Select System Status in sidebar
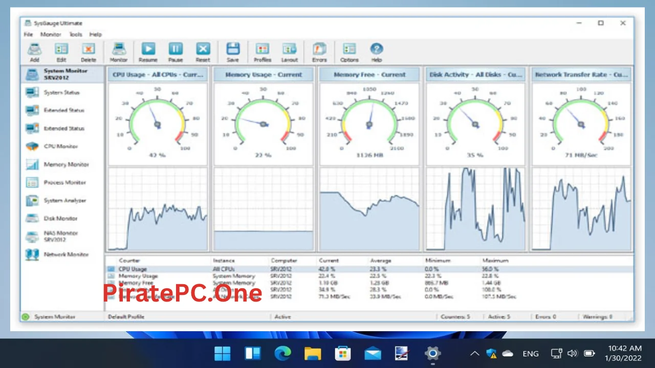 point(62,93)
